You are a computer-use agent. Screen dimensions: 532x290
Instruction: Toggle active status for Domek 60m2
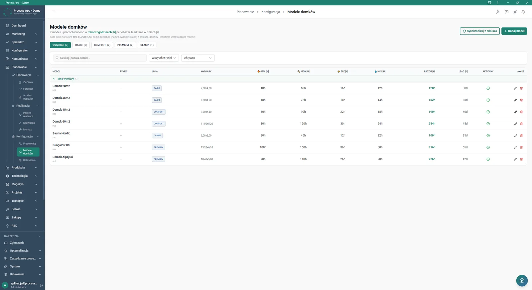pos(488,124)
